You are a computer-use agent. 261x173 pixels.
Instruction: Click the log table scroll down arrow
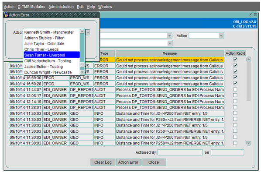point(248,143)
